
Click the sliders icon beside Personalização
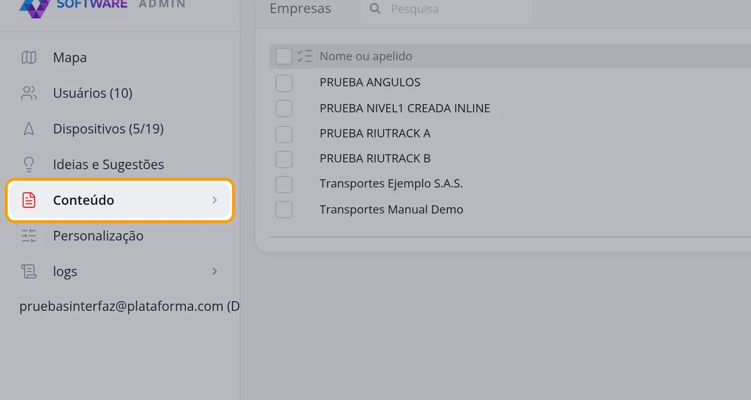point(29,236)
